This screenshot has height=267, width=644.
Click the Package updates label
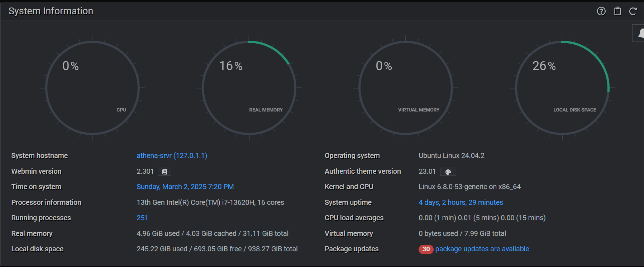pos(352,249)
